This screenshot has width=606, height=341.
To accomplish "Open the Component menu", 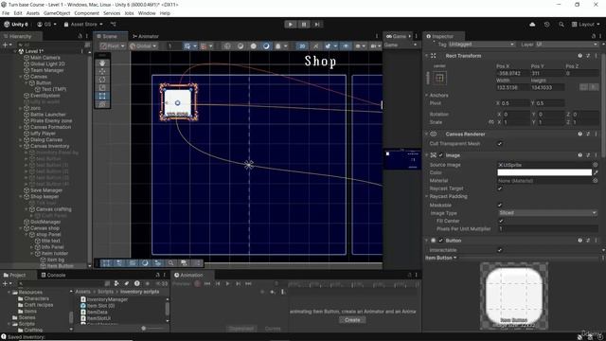I will (x=86, y=13).
